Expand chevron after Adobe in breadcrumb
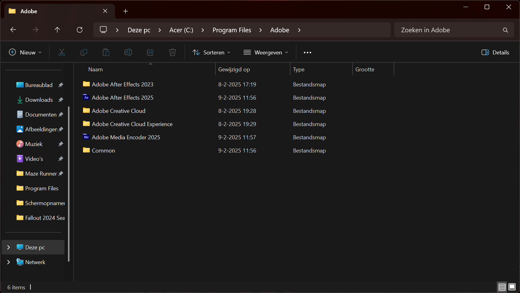This screenshot has width=520, height=293. (x=299, y=30)
